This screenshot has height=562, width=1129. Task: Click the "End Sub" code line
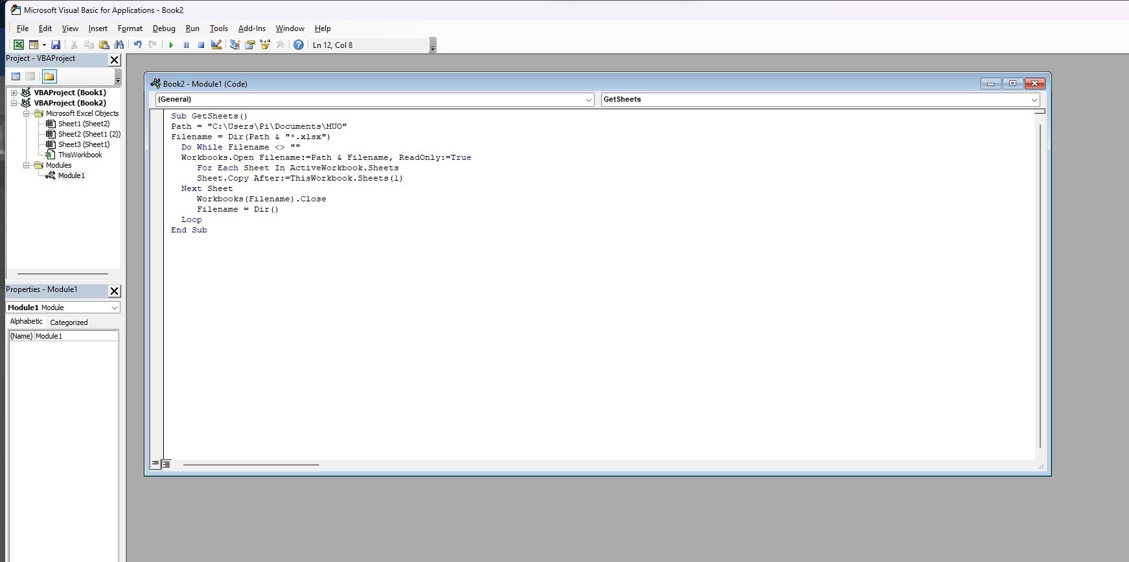[189, 230]
